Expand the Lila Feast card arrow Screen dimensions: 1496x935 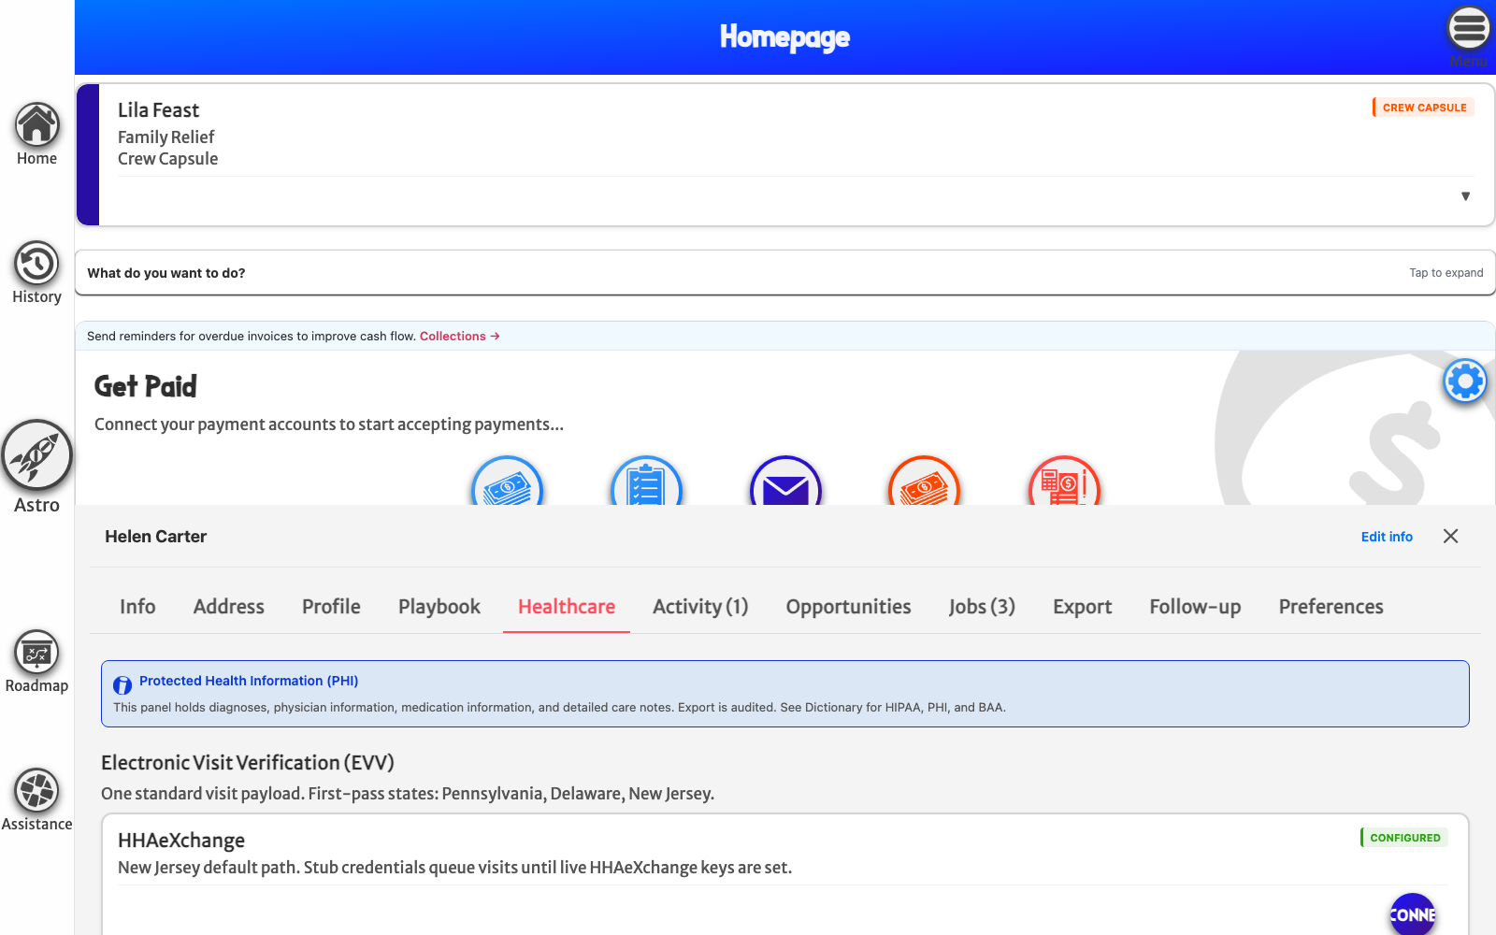tap(1465, 196)
